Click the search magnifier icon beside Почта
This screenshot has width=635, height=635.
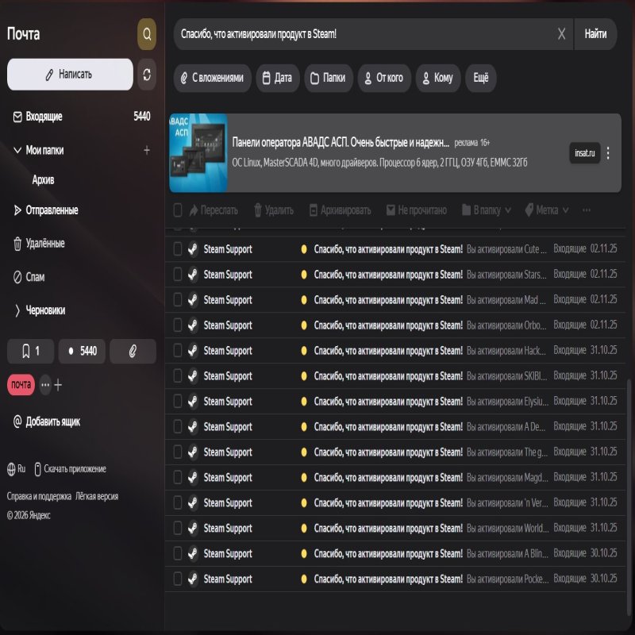[146, 34]
